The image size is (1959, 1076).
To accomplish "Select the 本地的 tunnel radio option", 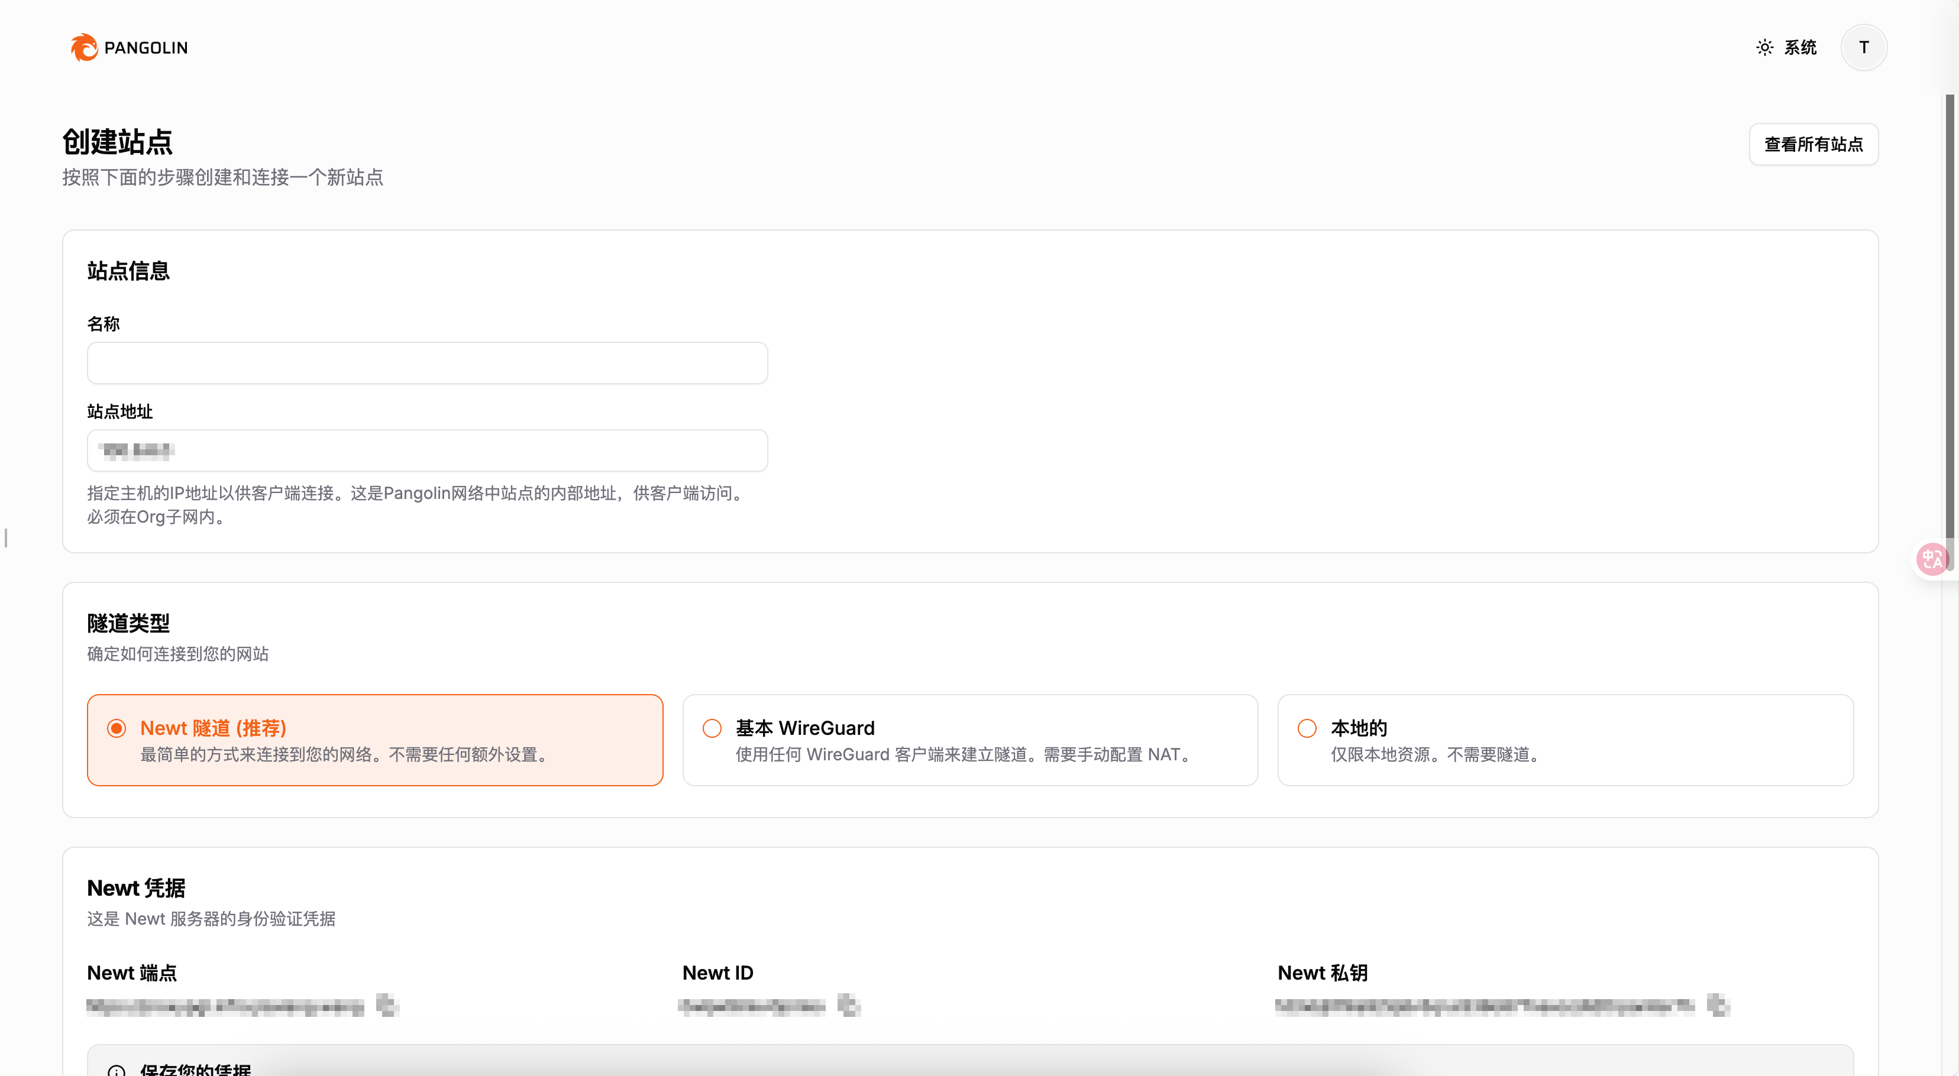I will click(x=1307, y=728).
